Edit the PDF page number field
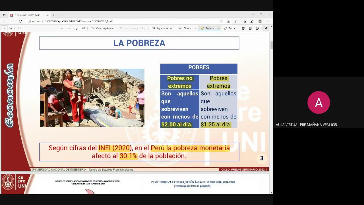Image resolution: width=364 pixels, height=205 pixels. click(4, 28)
